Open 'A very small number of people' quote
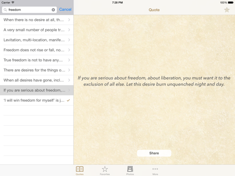 (x=37, y=30)
